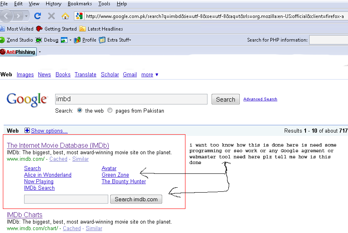This screenshot has width=348, height=233.
Task: Open the Bookmarks menu
Action: [x=80, y=4]
